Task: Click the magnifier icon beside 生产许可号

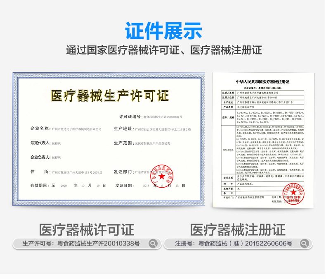Action: tap(154, 243)
